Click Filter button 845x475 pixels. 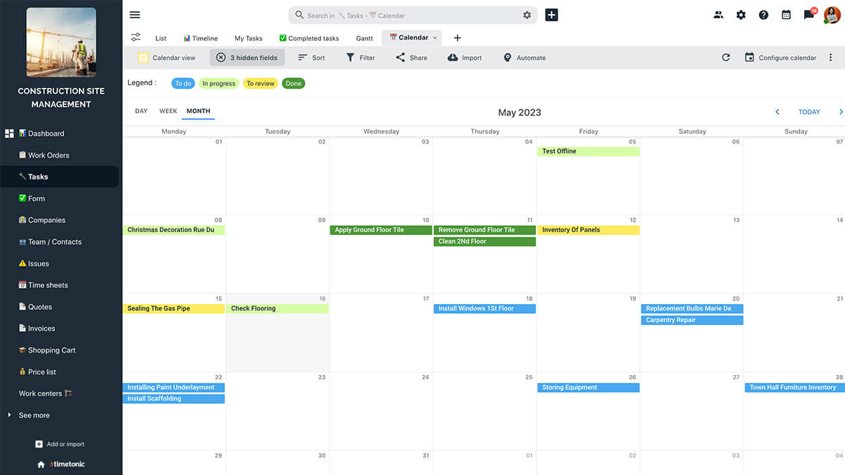360,58
